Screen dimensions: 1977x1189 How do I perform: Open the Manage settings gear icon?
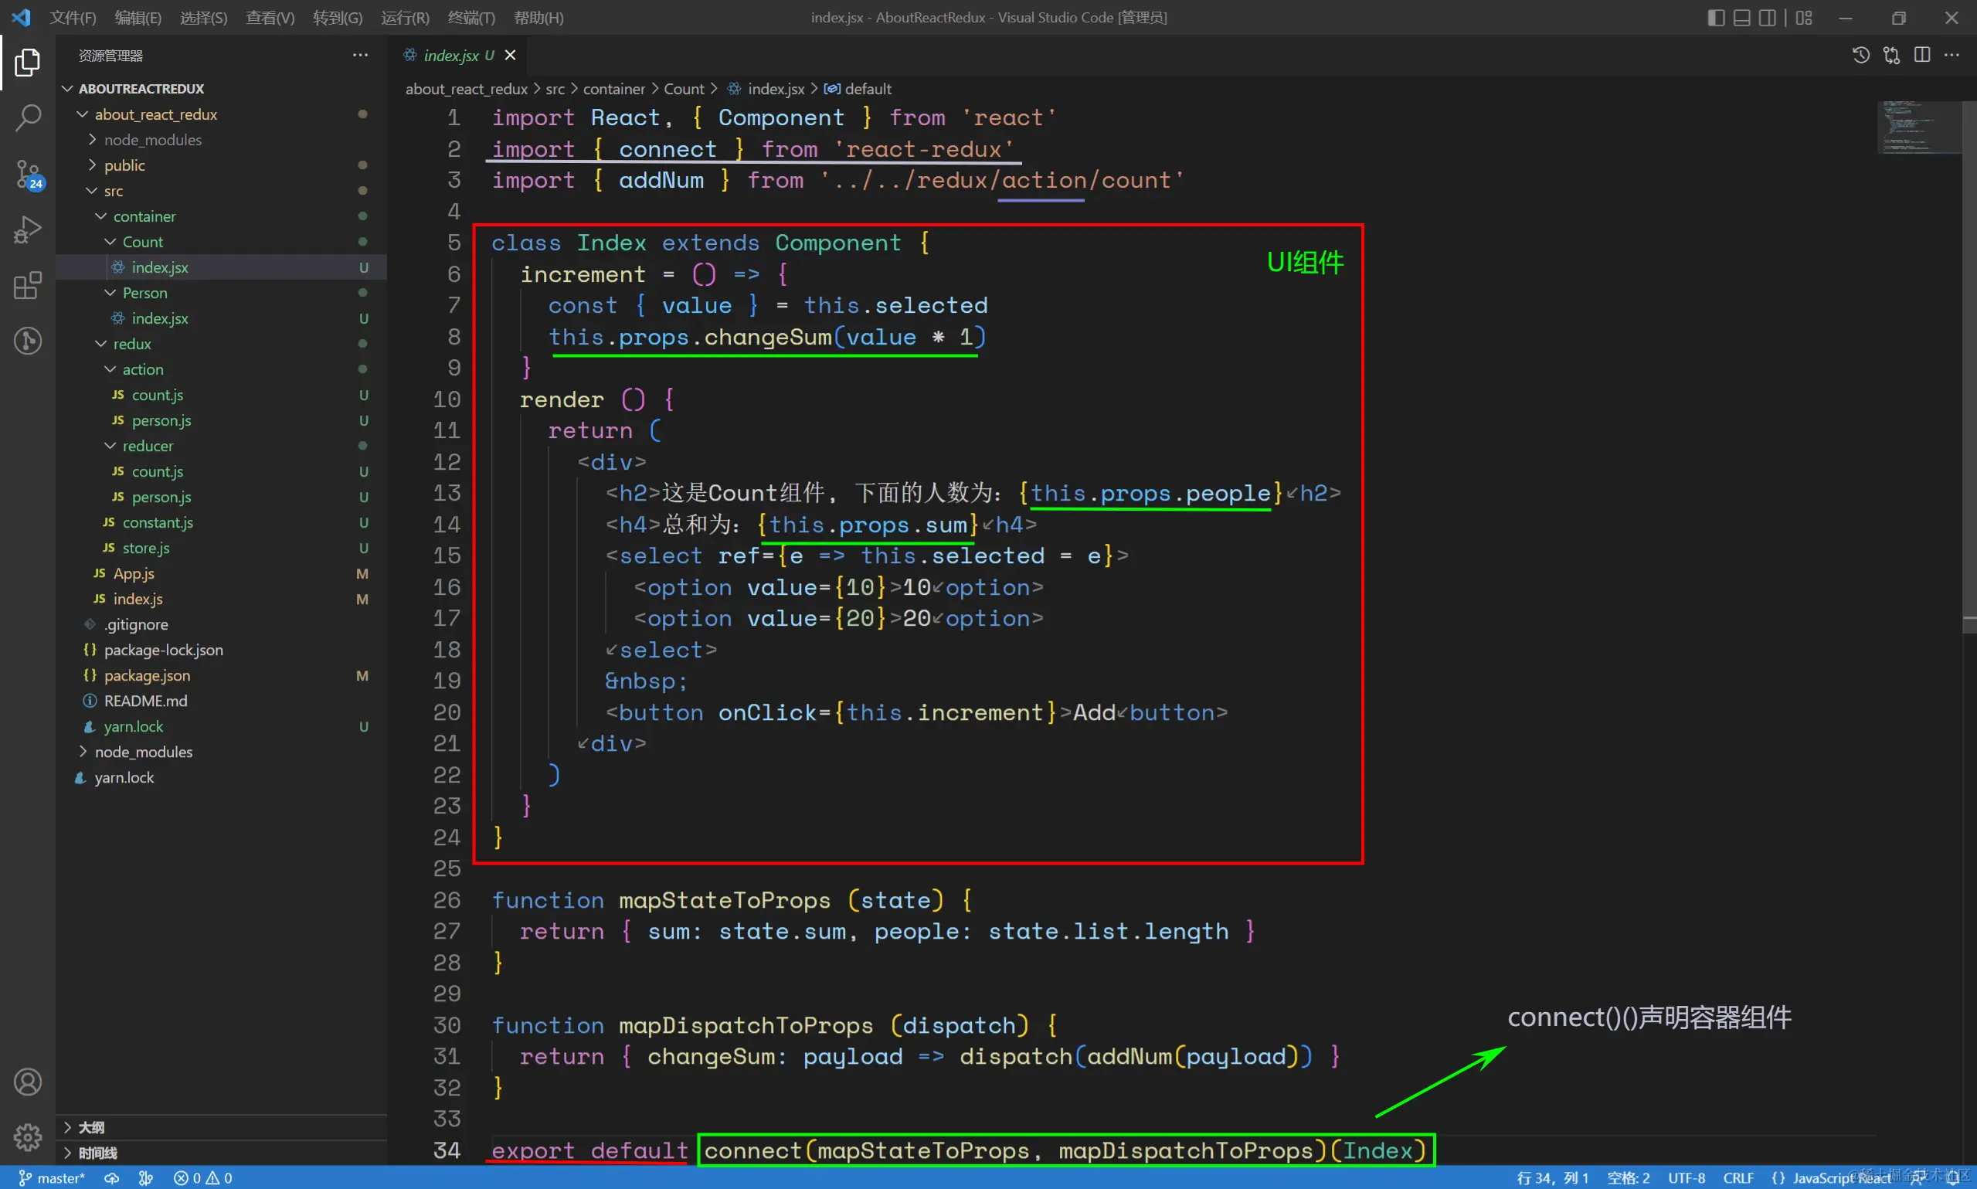(x=28, y=1136)
